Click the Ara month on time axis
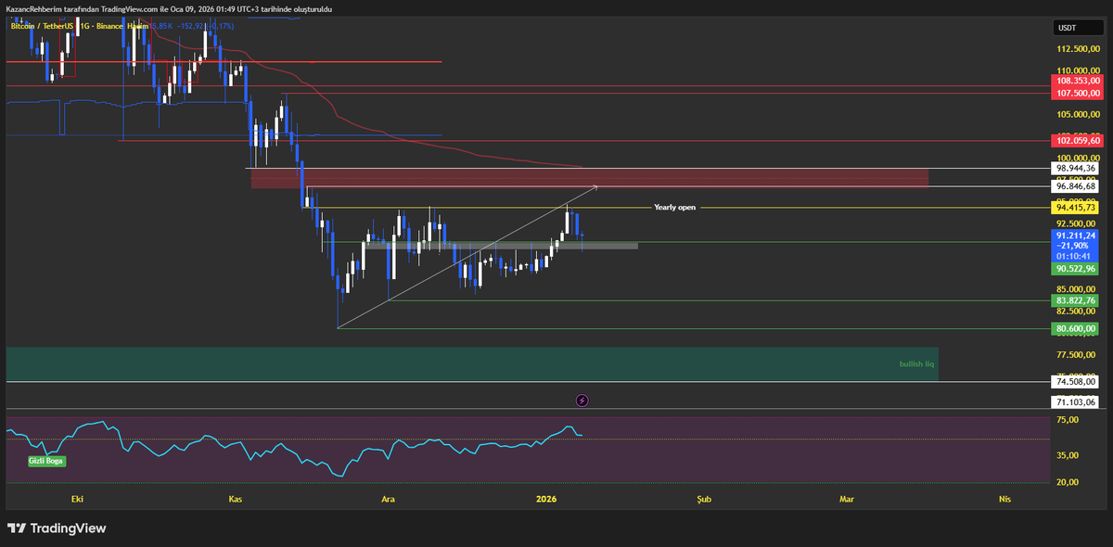The image size is (1113, 547). [389, 499]
